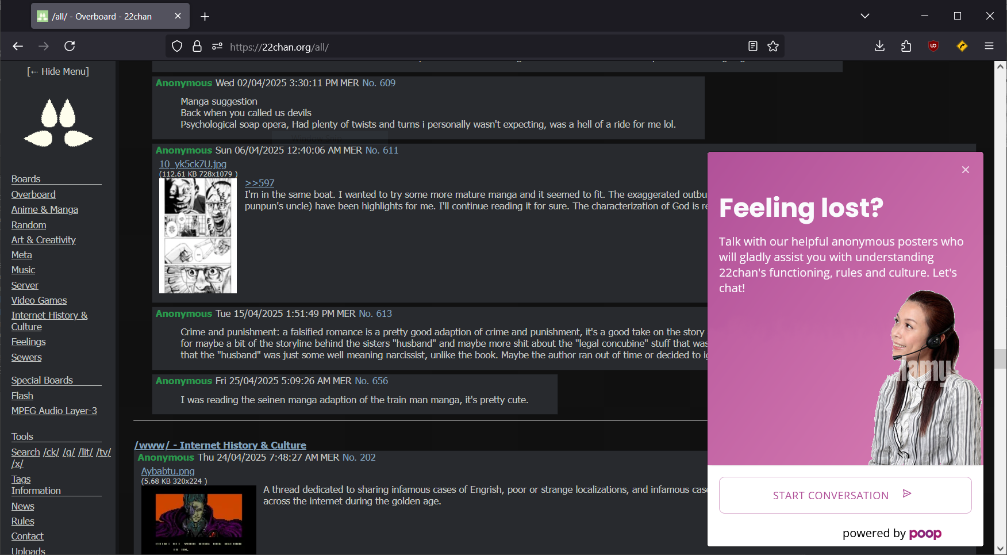Open MPEG Audio Layer-3 board
Image resolution: width=1007 pixels, height=555 pixels.
(54, 411)
